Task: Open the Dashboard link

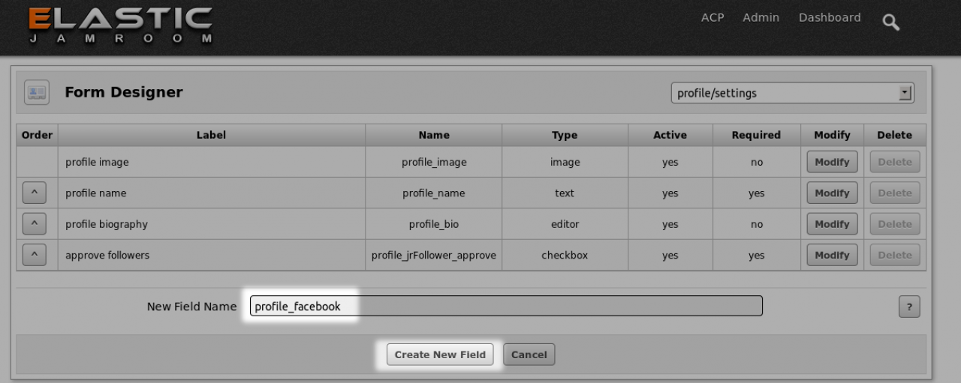Action: click(x=830, y=17)
